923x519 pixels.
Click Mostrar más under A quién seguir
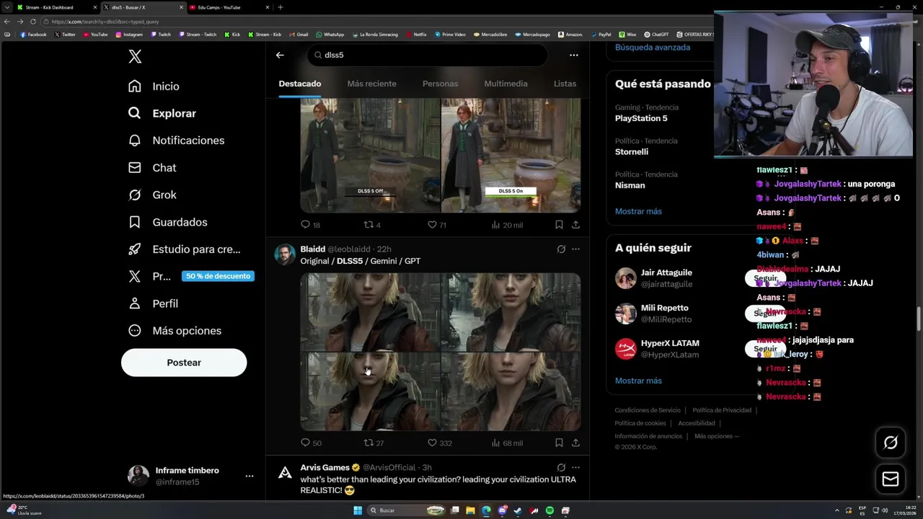638,381
